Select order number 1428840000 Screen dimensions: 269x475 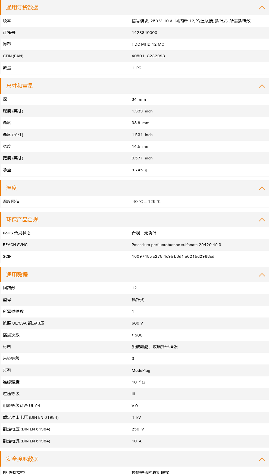(x=145, y=33)
